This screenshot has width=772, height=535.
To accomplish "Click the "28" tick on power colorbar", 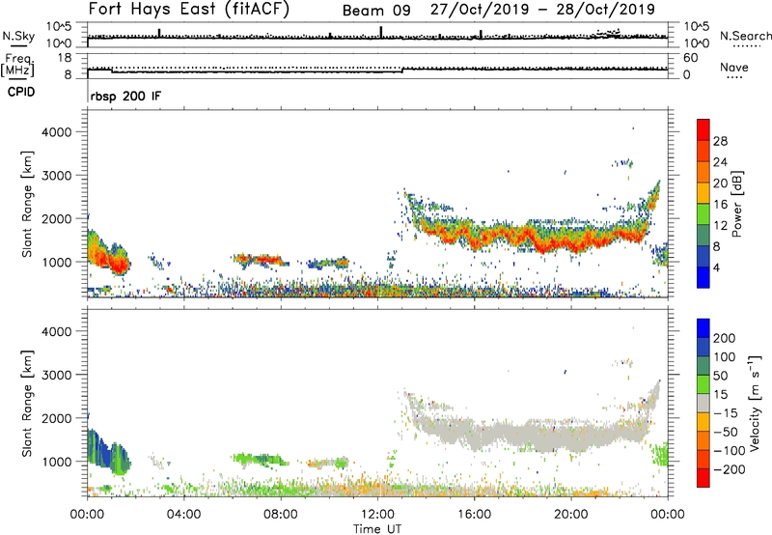I will pos(720,141).
